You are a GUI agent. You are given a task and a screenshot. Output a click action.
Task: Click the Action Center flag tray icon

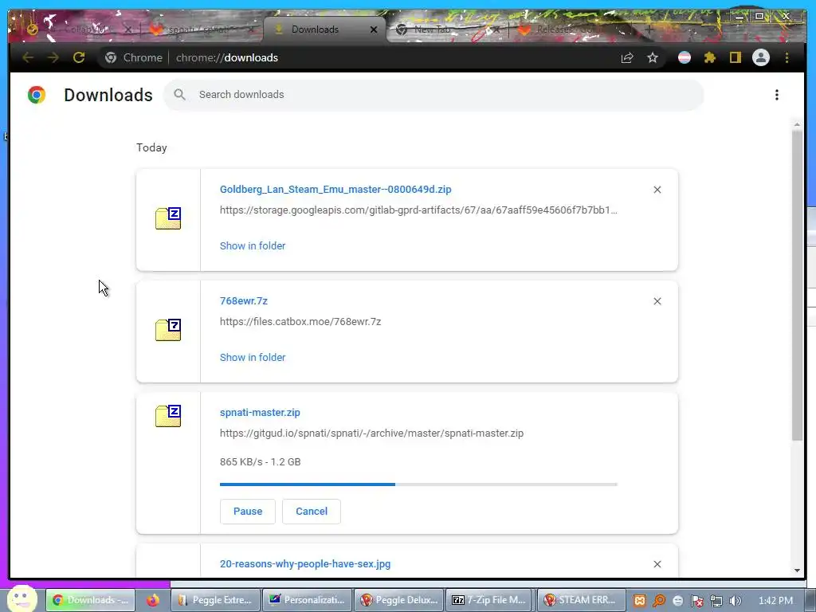click(x=696, y=601)
